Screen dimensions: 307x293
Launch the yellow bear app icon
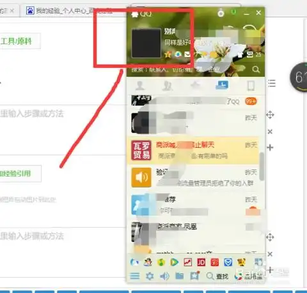[241, 262]
